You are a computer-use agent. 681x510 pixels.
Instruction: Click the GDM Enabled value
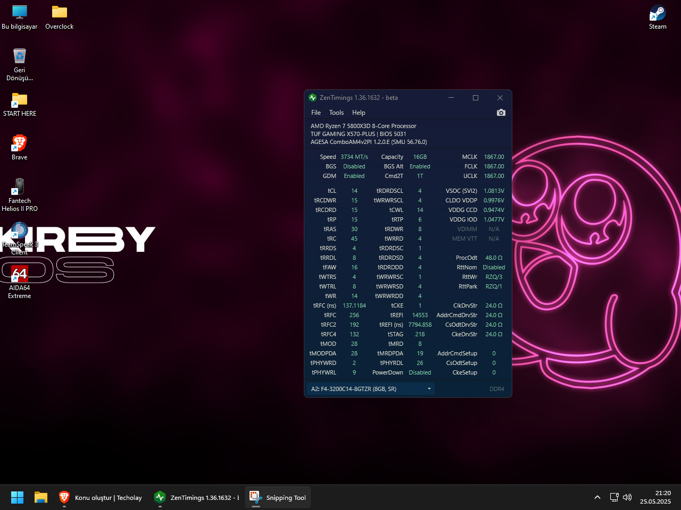[x=354, y=176]
